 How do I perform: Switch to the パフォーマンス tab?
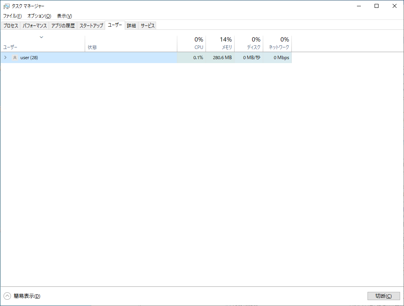pos(35,26)
